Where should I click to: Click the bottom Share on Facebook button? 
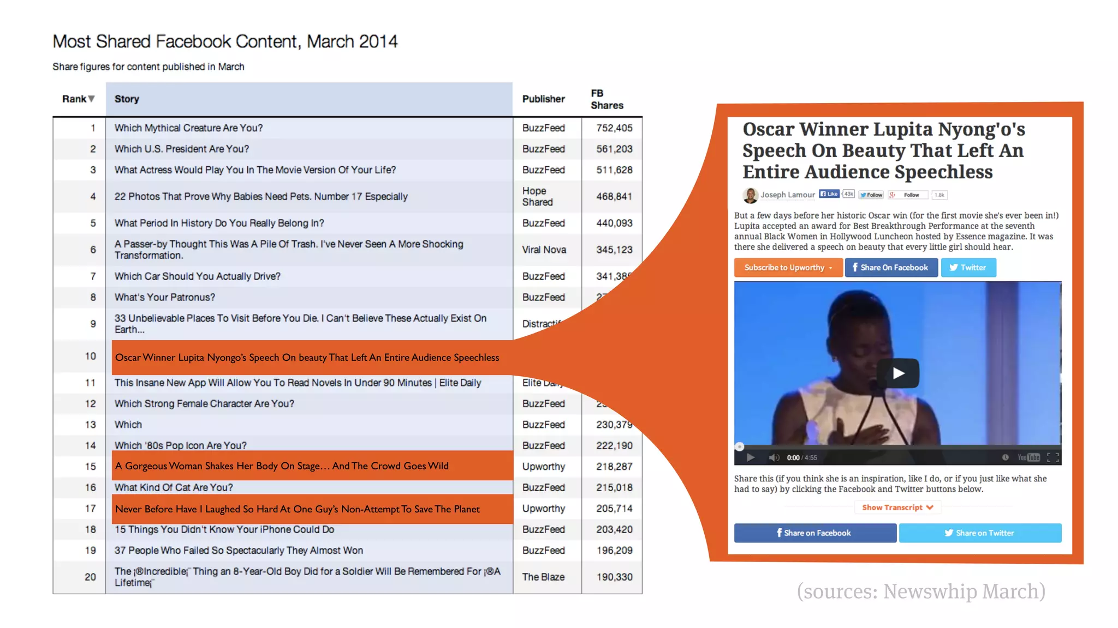pyautogui.click(x=814, y=533)
